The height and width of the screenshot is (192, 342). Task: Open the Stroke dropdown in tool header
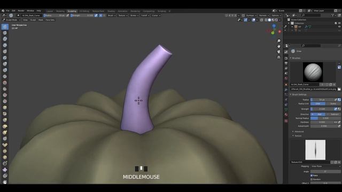coord(134,15)
